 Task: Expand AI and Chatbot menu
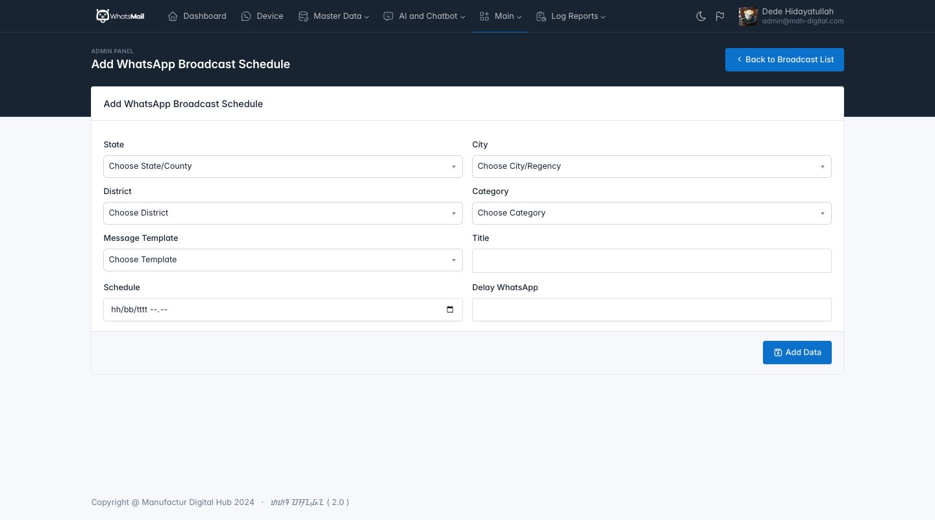pyautogui.click(x=424, y=16)
